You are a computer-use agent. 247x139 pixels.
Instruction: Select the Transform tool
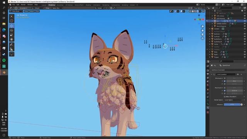(x=12, y=39)
